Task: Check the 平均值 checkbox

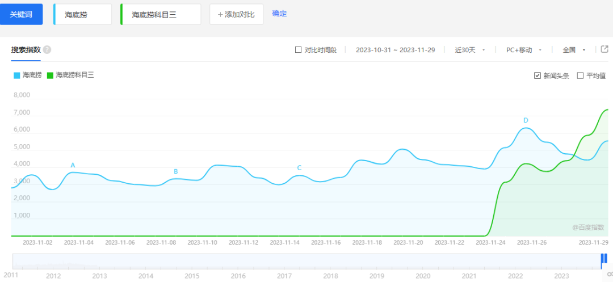Action: tap(580, 75)
